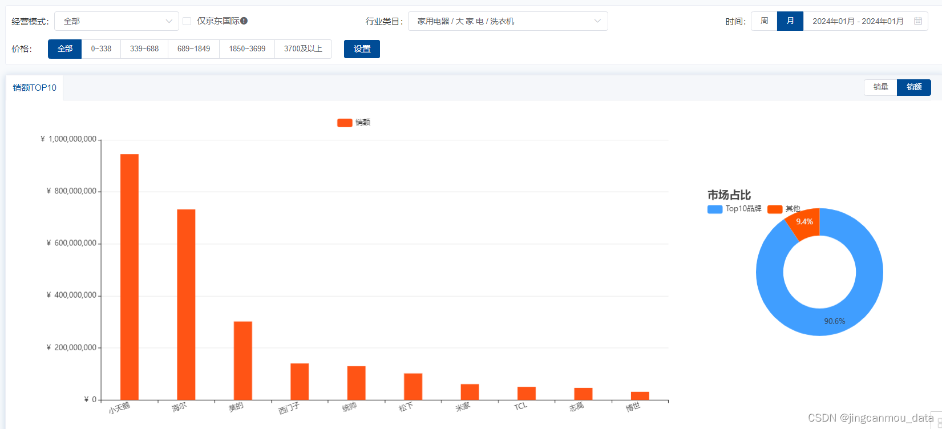Click the info icon beside 仅京东国际

[x=244, y=21]
